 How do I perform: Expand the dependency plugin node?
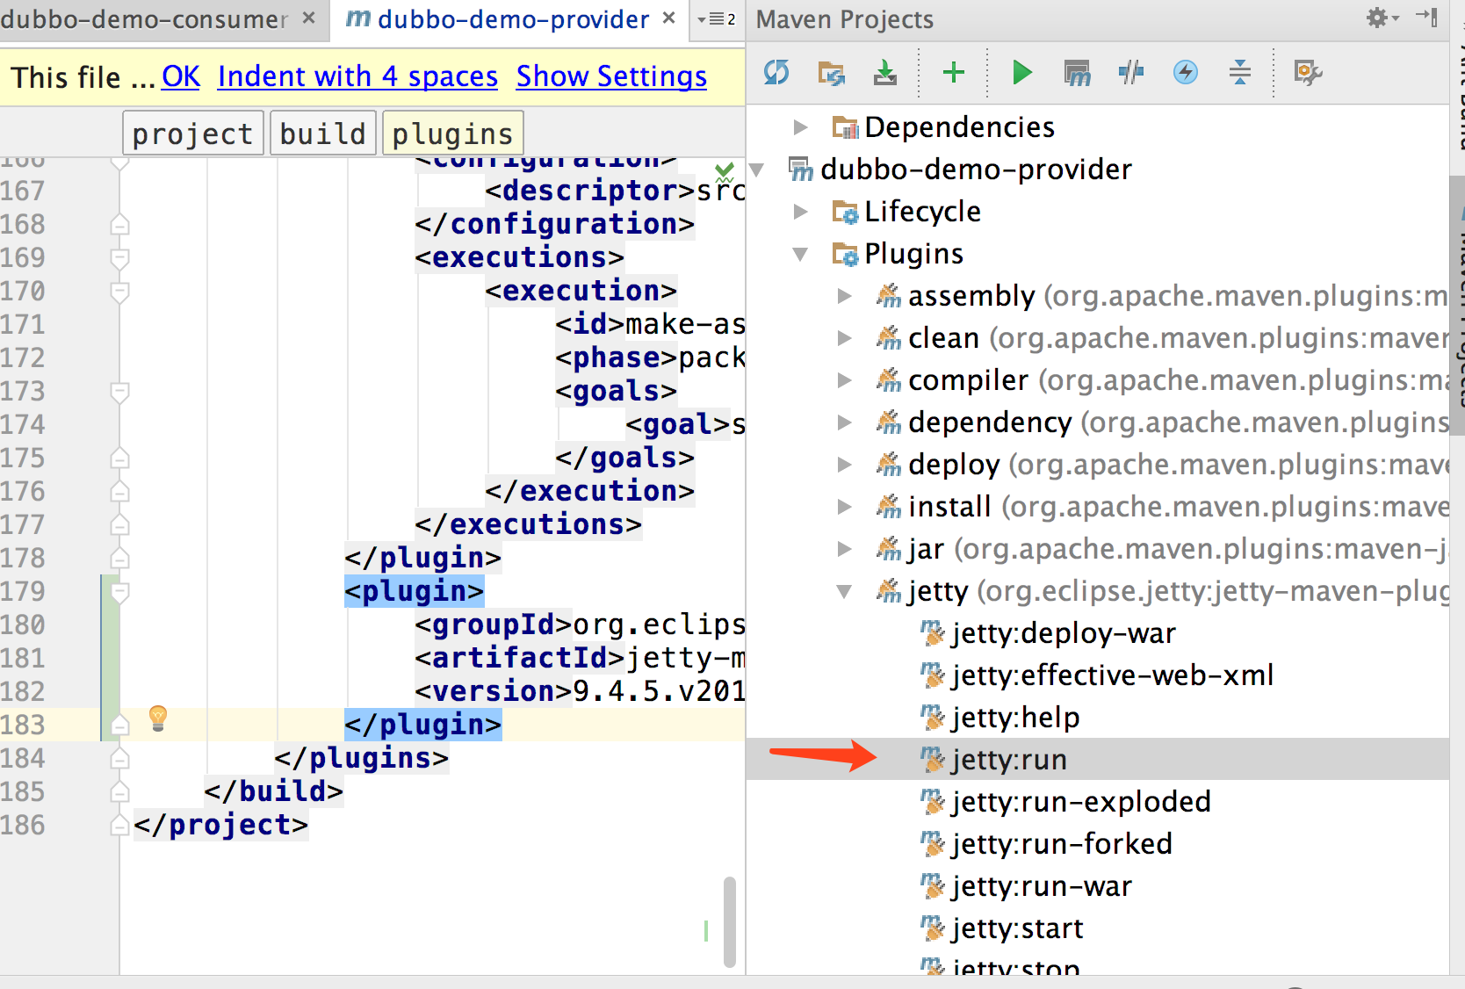tap(844, 422)
